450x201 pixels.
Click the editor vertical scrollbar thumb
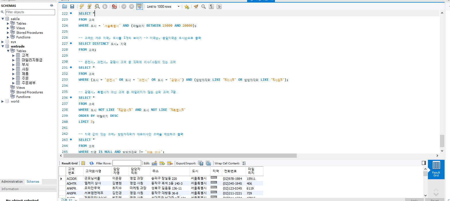click(442, 141)
